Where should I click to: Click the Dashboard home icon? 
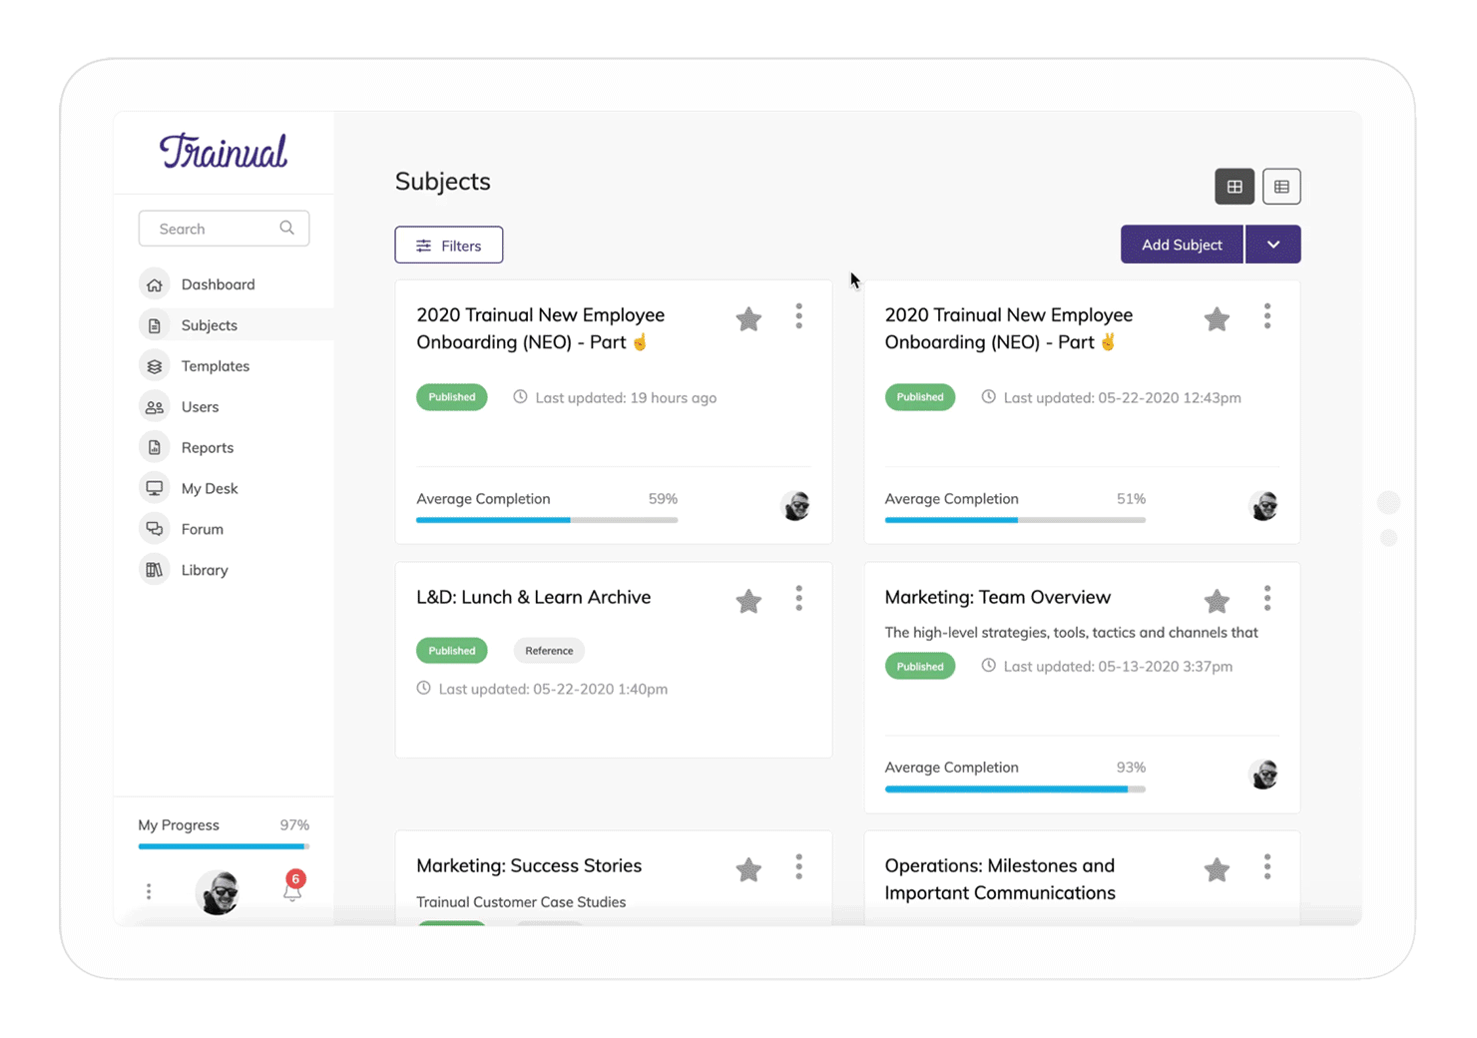pos(155,284)
